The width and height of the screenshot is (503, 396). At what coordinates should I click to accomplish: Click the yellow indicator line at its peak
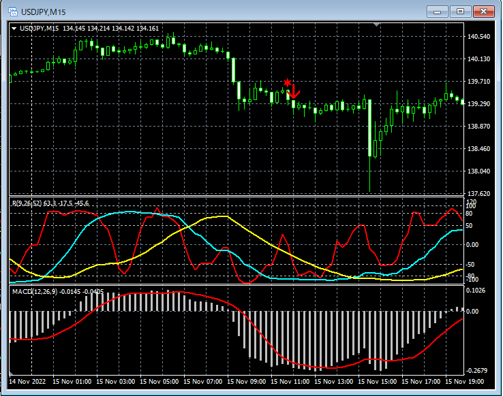[x=222, y=216]
